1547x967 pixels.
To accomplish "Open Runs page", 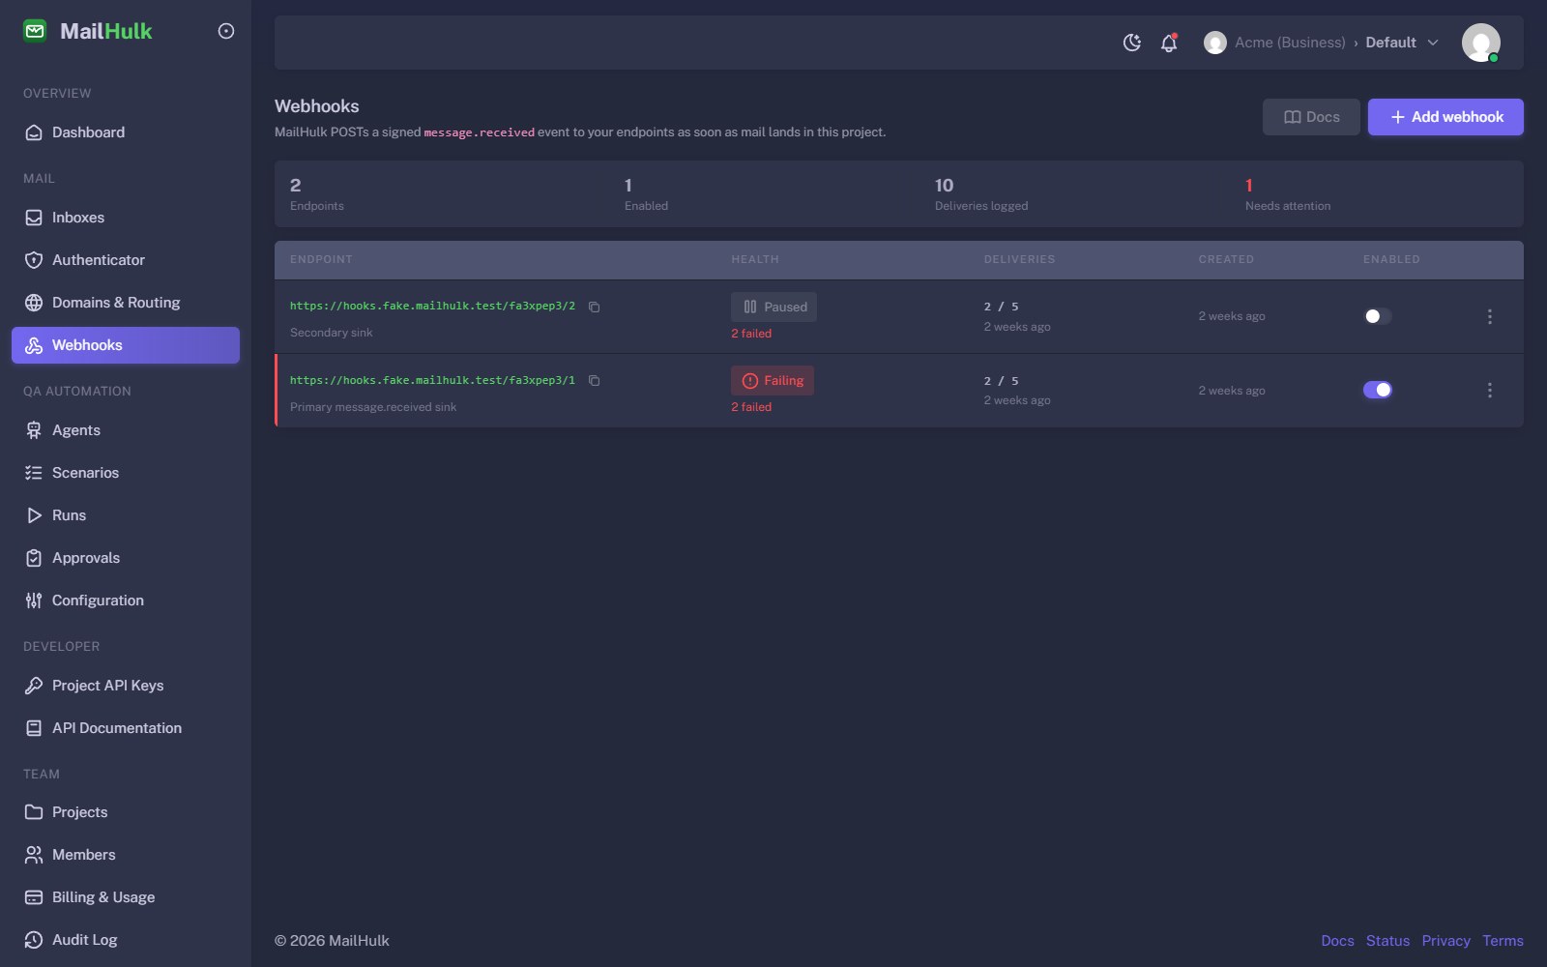I will pos(126,515).
